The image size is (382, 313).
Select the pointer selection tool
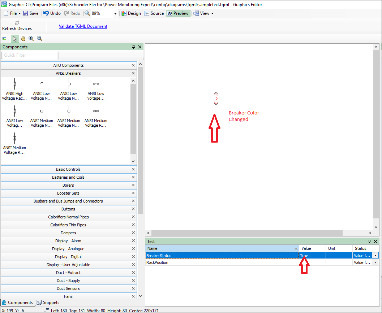coord(15,39)
